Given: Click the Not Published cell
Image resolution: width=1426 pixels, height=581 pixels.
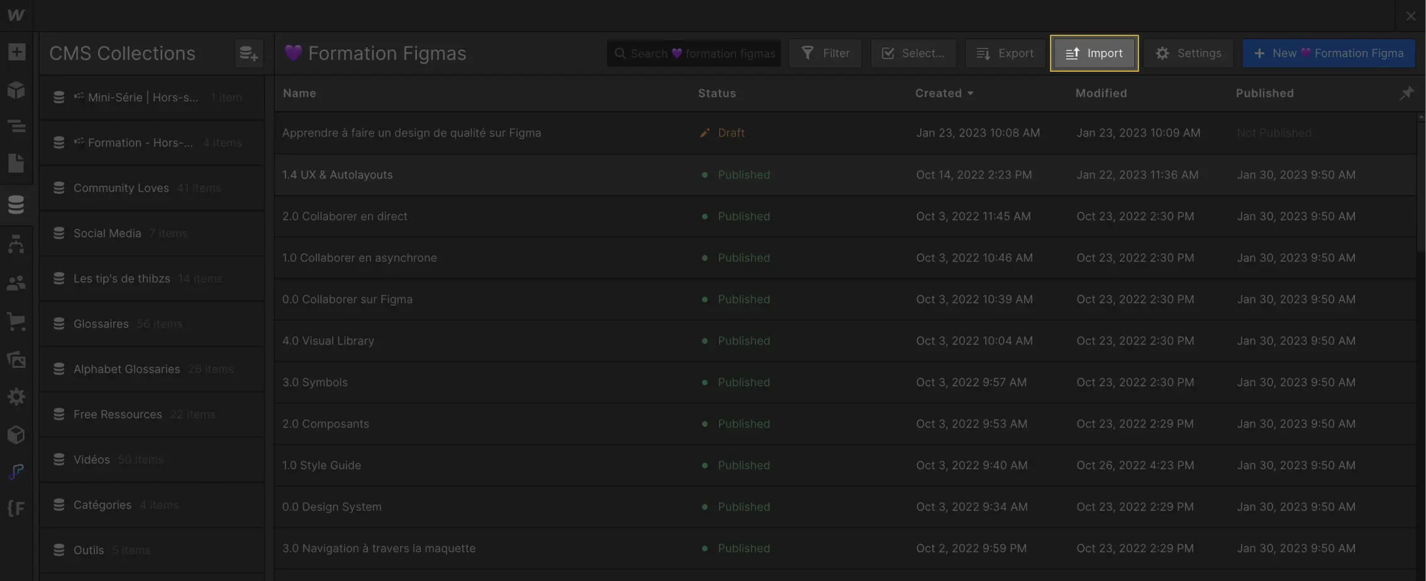Looking at the screenshot, I should pos(1274,133).
